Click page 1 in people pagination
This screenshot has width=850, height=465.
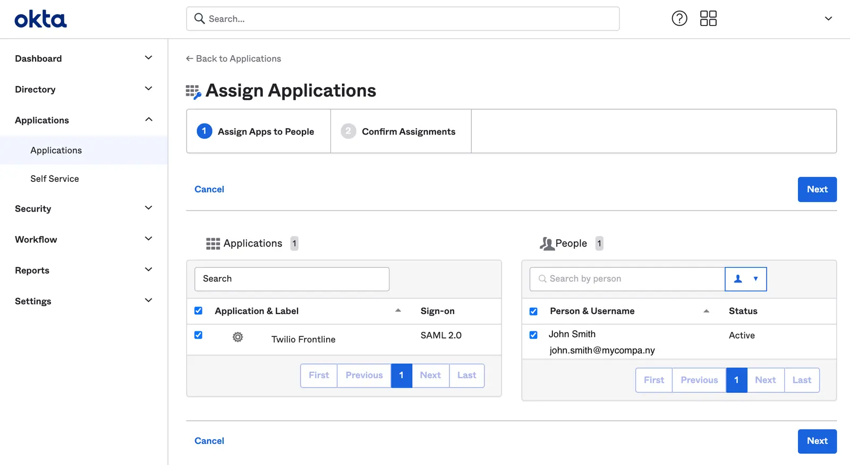[737, 380]
